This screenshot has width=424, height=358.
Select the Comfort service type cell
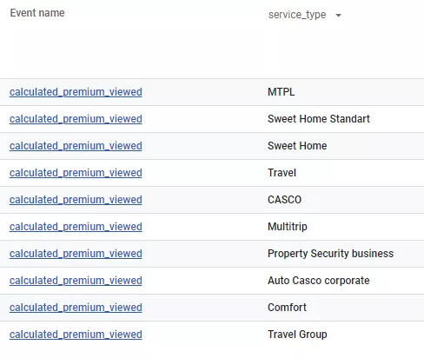[287, 308]
